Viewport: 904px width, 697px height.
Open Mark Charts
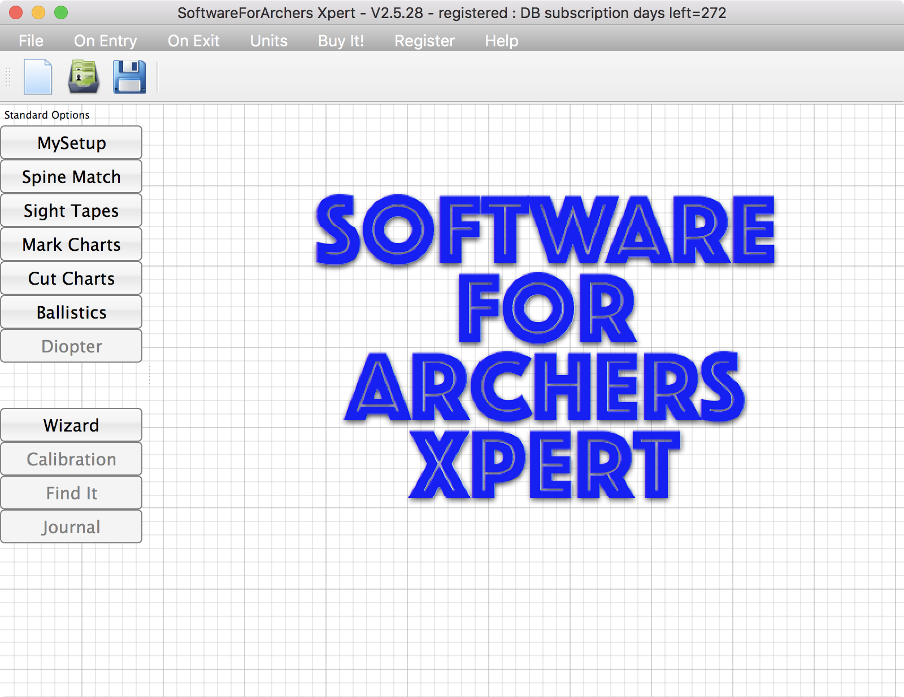pyautogui.click(x=71, y=244)
